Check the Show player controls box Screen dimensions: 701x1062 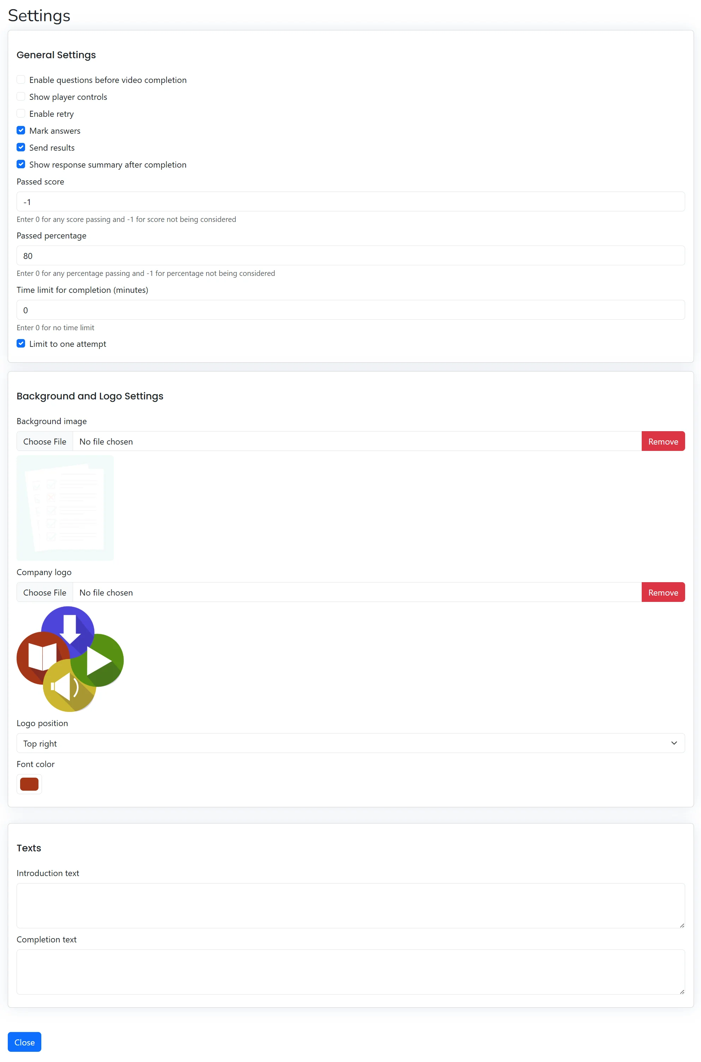pos(21,97)
